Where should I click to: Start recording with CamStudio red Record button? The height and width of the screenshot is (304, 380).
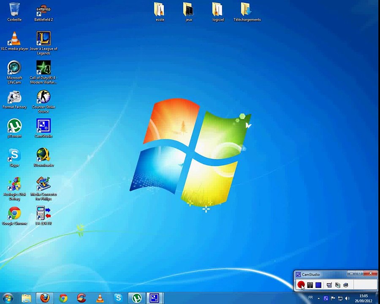pyautogui.click(x=301, y=285)
